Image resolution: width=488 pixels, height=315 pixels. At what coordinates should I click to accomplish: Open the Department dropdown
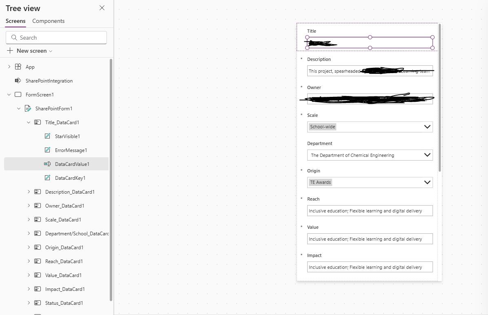click(370, 155)
